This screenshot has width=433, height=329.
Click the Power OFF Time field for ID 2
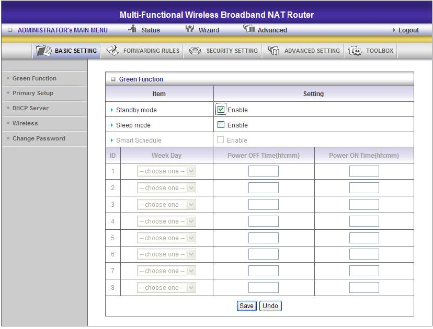(x=264, y=188)
